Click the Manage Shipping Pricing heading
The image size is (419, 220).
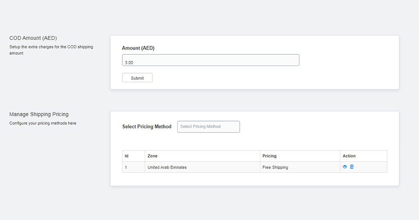click(39, 114)
